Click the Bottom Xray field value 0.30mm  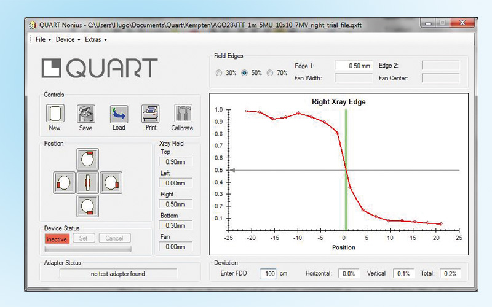(176, 225)
